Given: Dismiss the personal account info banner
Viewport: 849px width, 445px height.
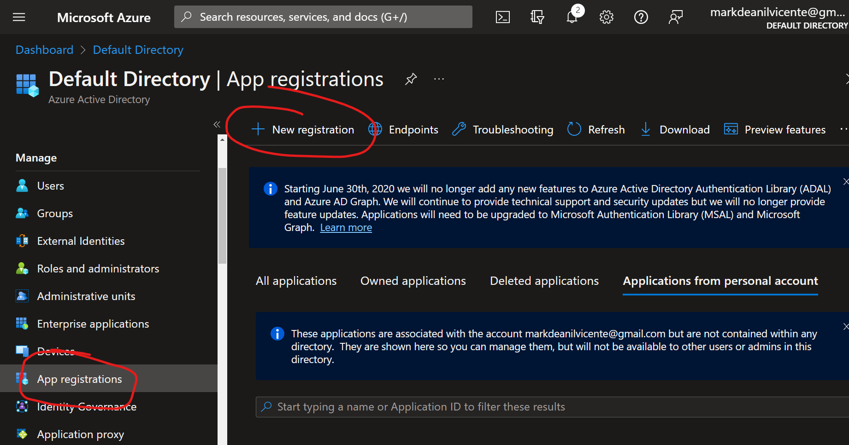Looking at the screenshot, I should click(x=846, y=326).
